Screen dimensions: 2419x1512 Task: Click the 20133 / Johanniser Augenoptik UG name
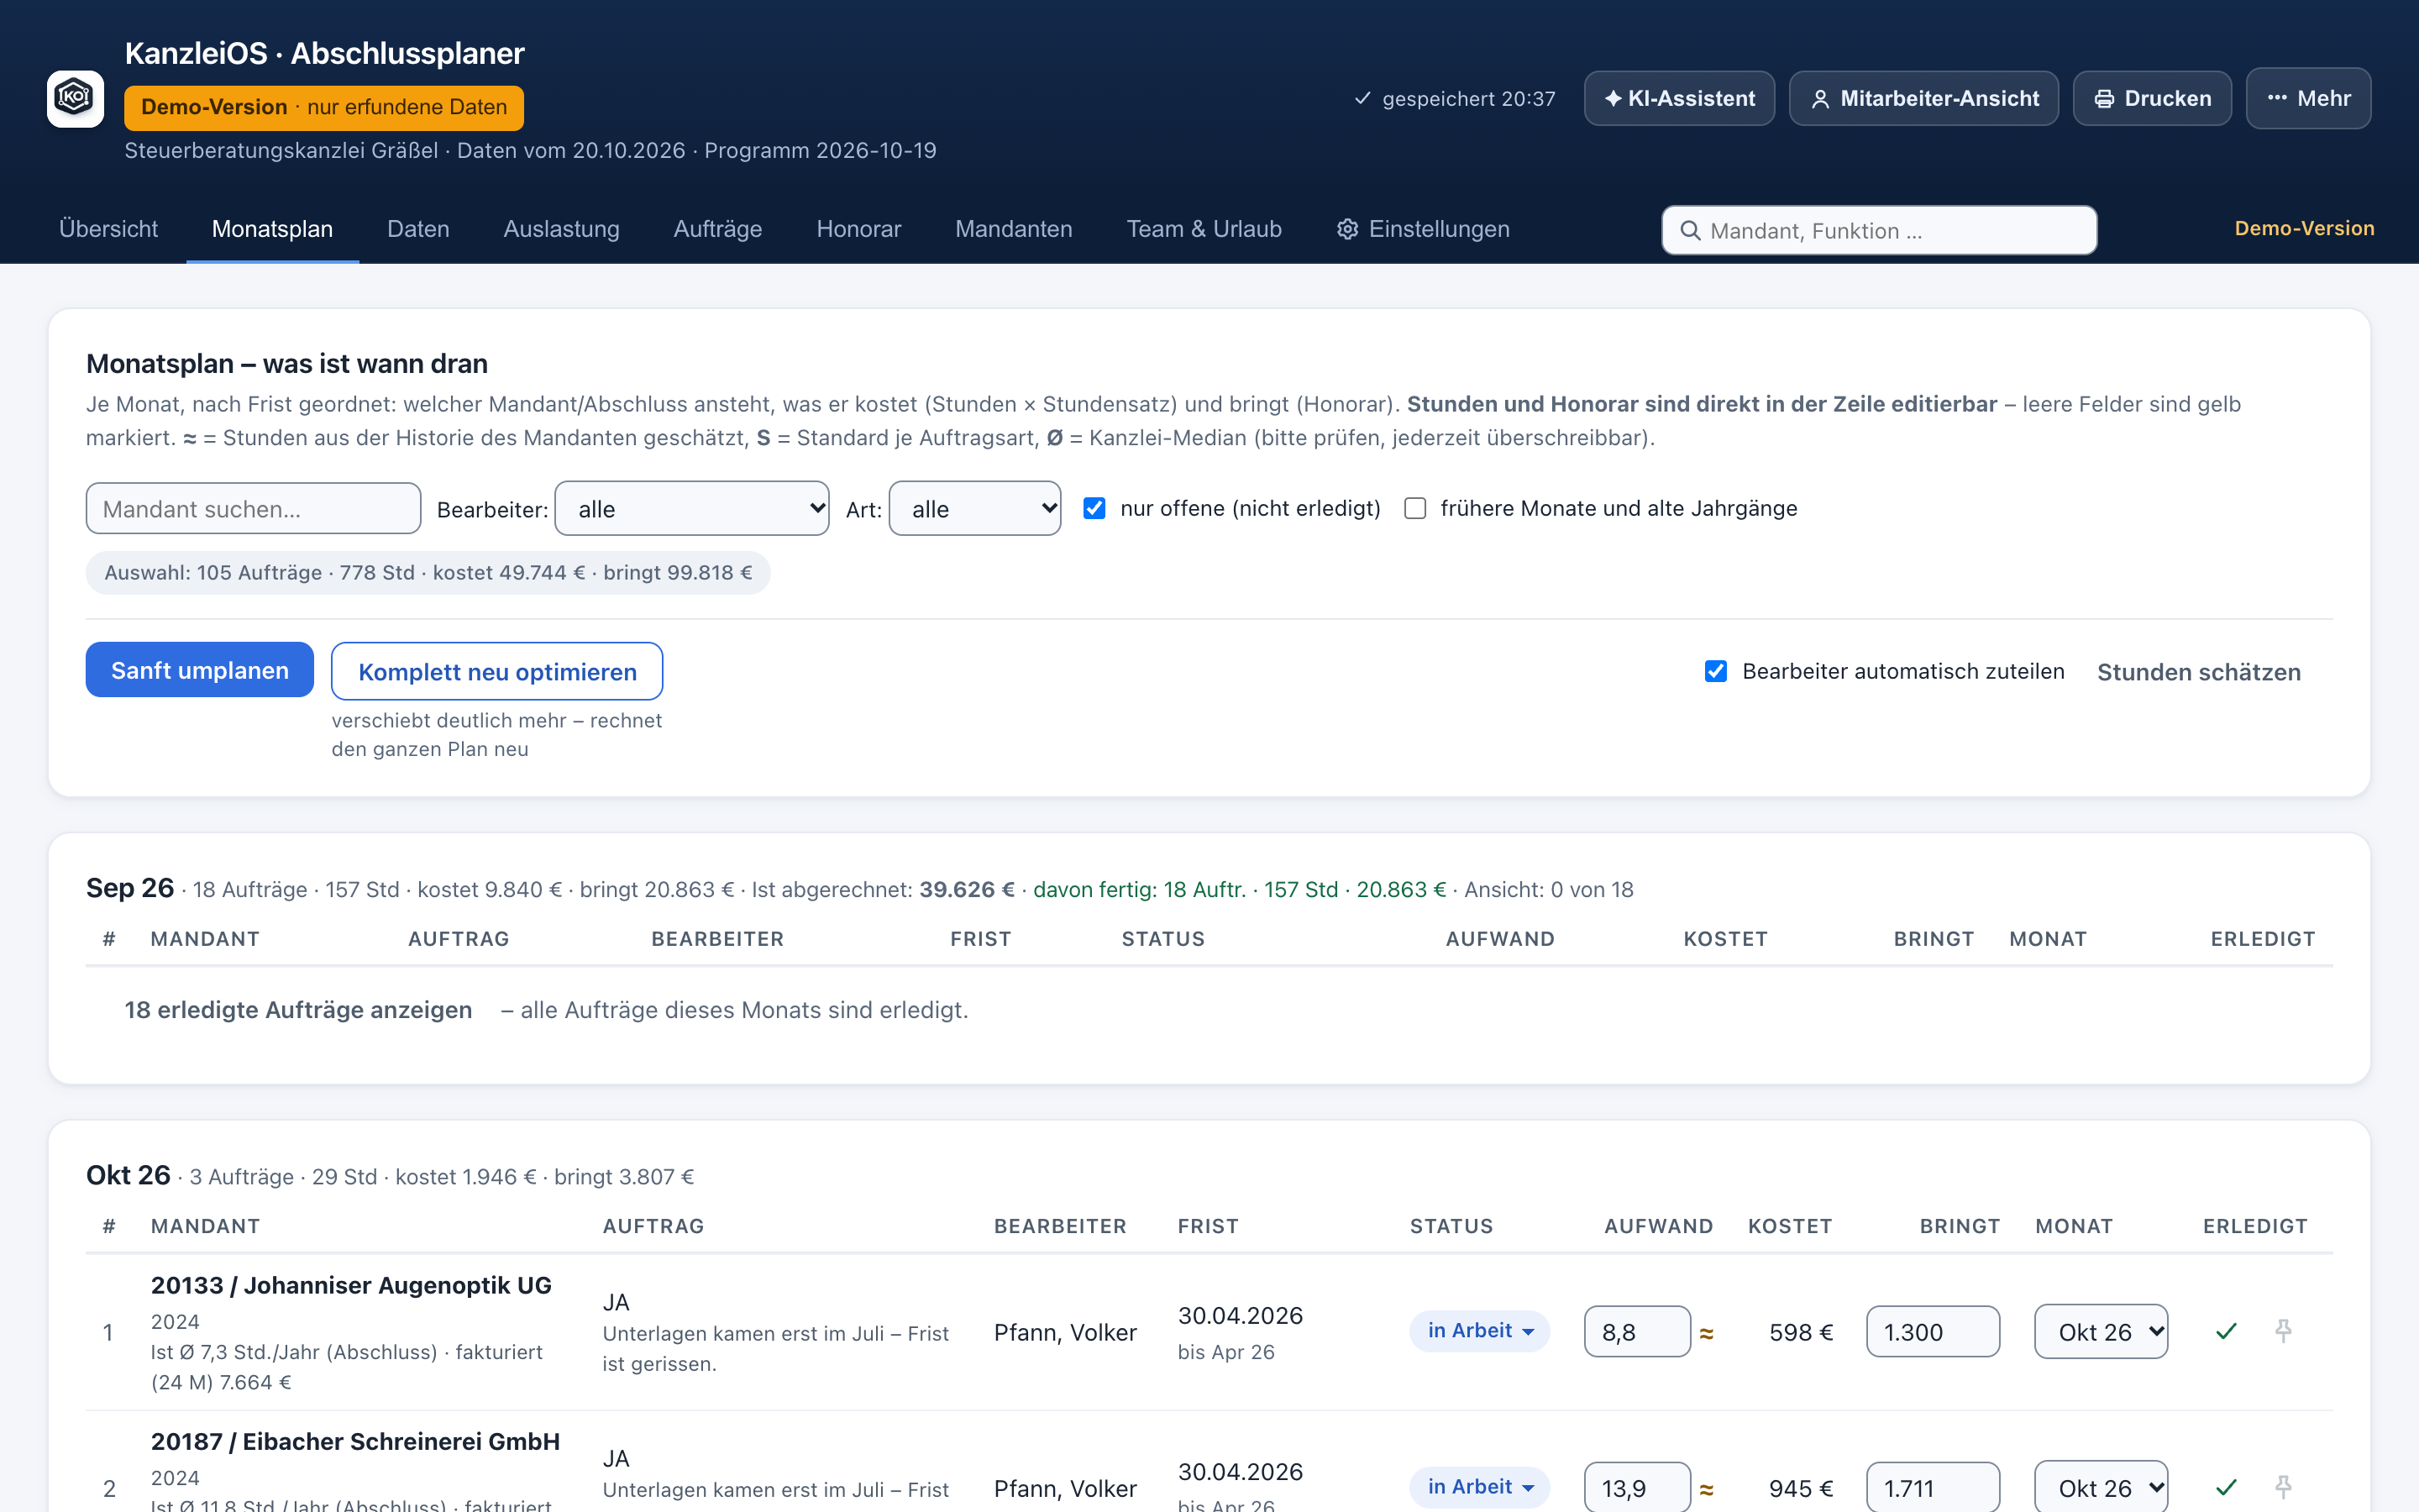click(x=351, y=1285)
